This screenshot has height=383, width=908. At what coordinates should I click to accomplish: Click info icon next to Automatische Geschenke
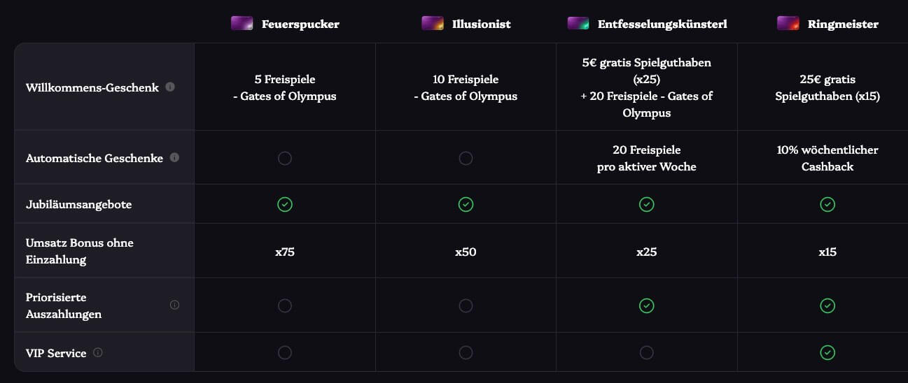point(174,157)
